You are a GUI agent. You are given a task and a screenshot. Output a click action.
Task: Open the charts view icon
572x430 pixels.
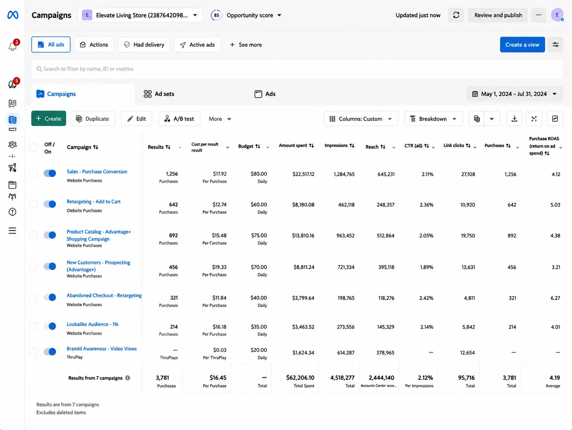click(555, 119)
